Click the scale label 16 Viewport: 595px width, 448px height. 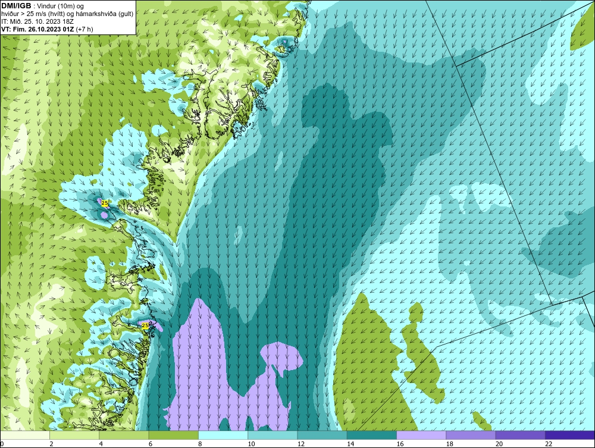[400, 444]
